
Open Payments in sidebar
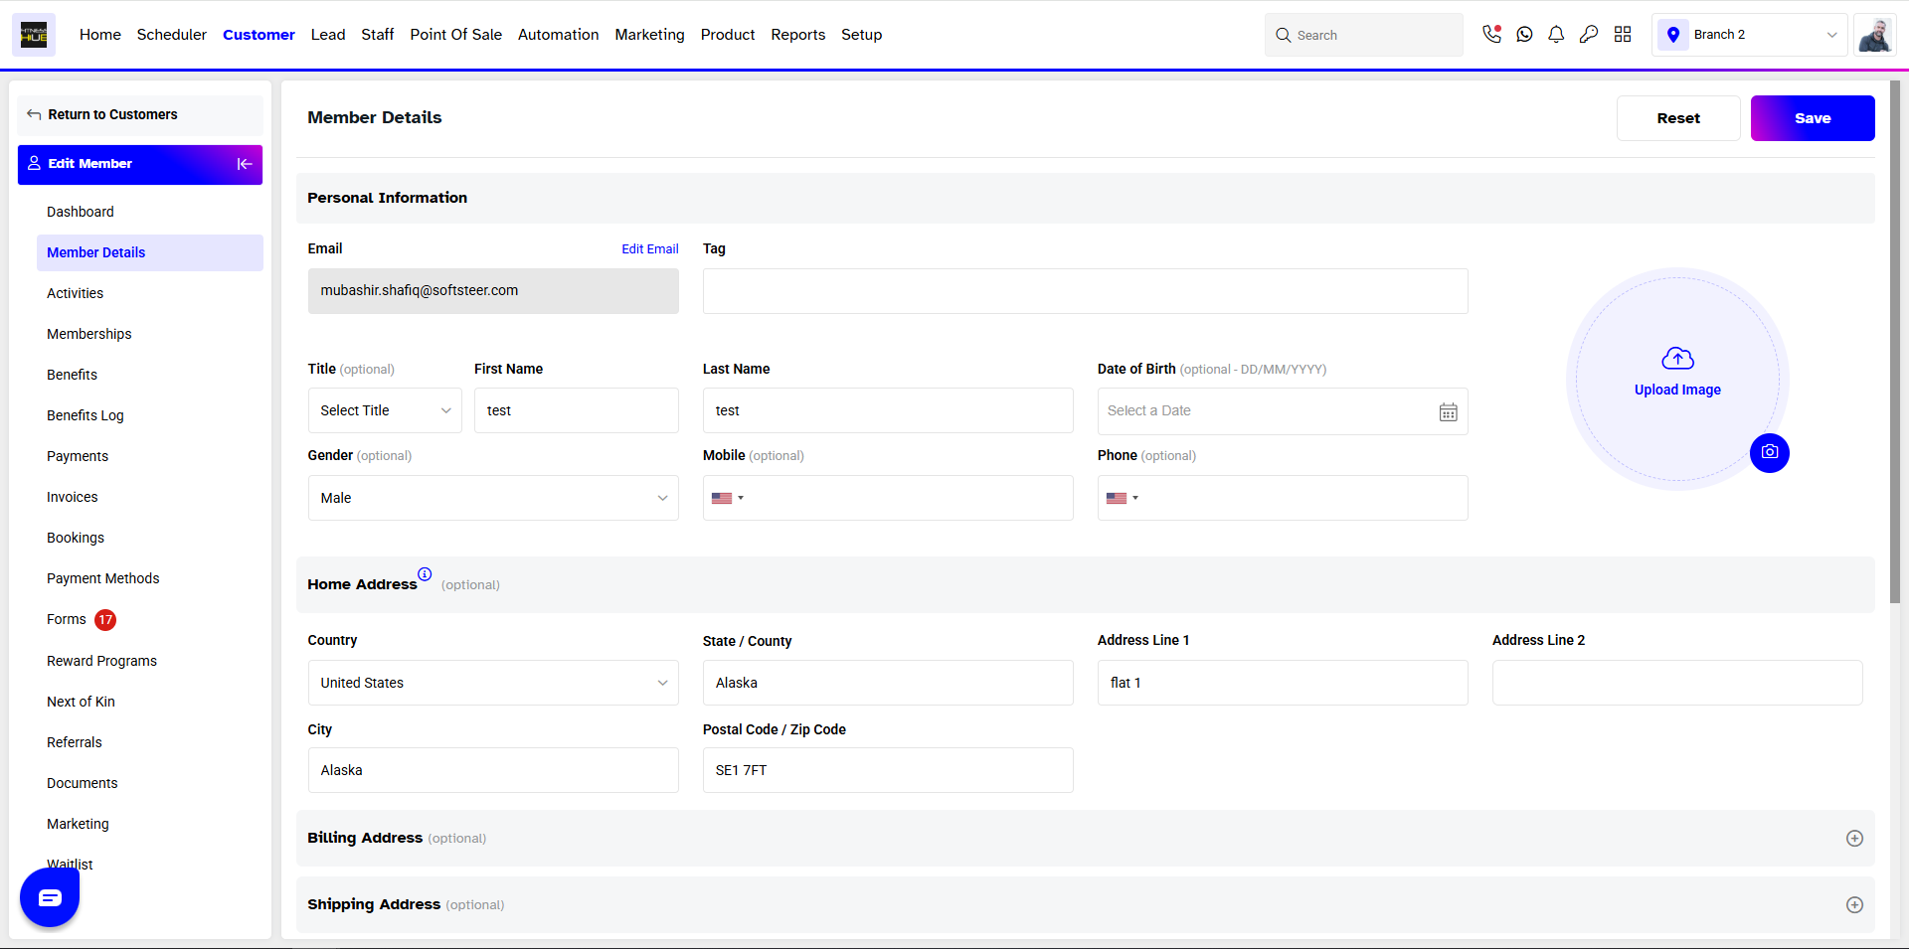point(78,456)
